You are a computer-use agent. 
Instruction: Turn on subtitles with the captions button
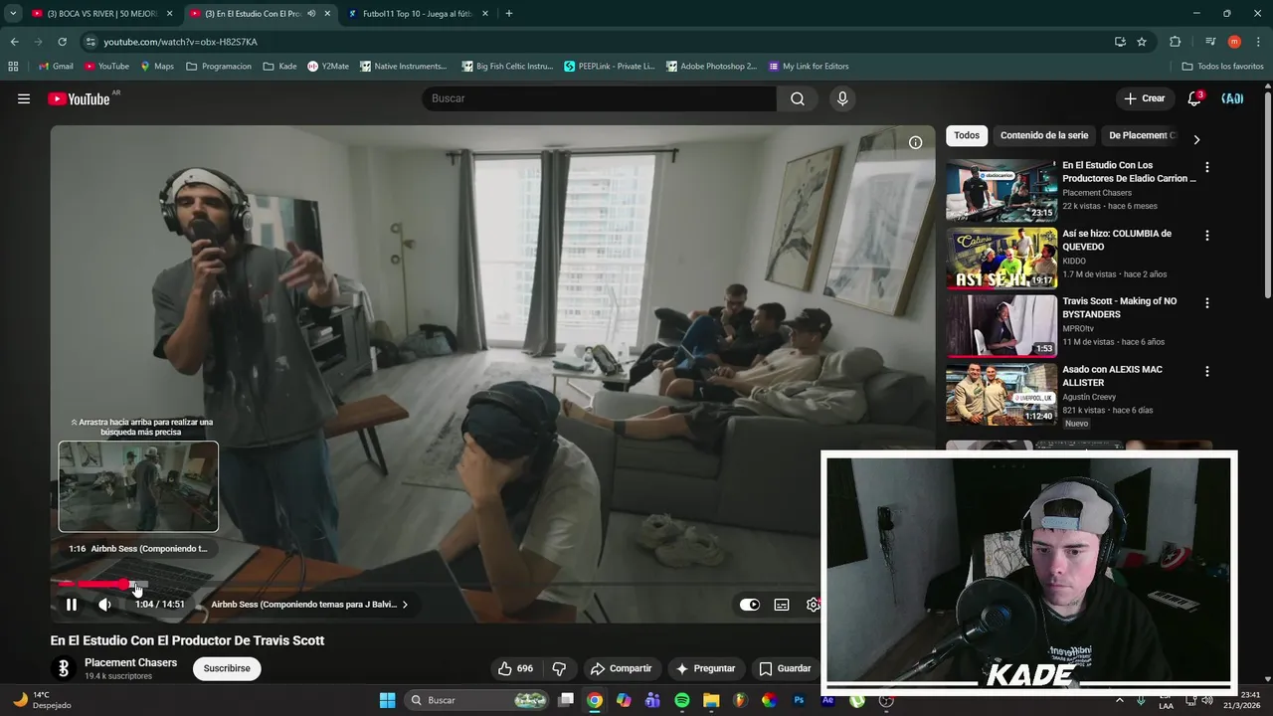(x=782, y=605)
